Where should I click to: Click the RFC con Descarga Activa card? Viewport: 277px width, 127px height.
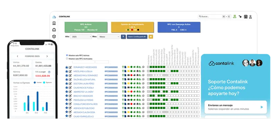(179, 27)
